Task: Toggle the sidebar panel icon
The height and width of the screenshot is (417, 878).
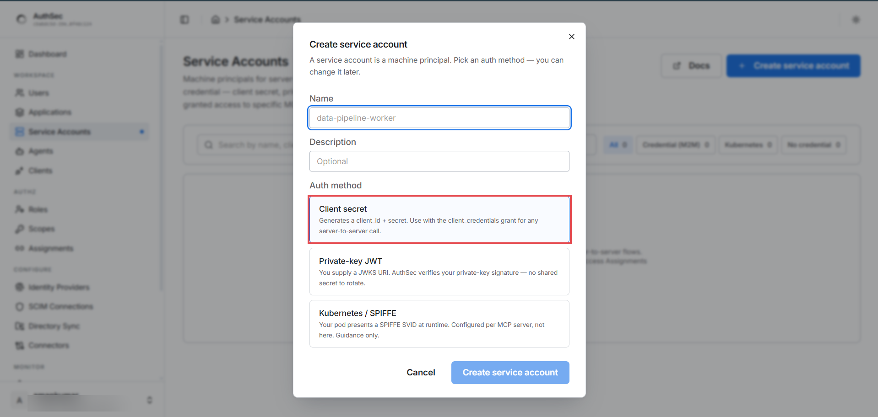Action: (x=184, y=20)
